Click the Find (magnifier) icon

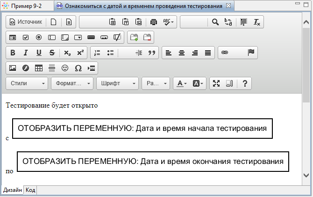coord(215,22)
